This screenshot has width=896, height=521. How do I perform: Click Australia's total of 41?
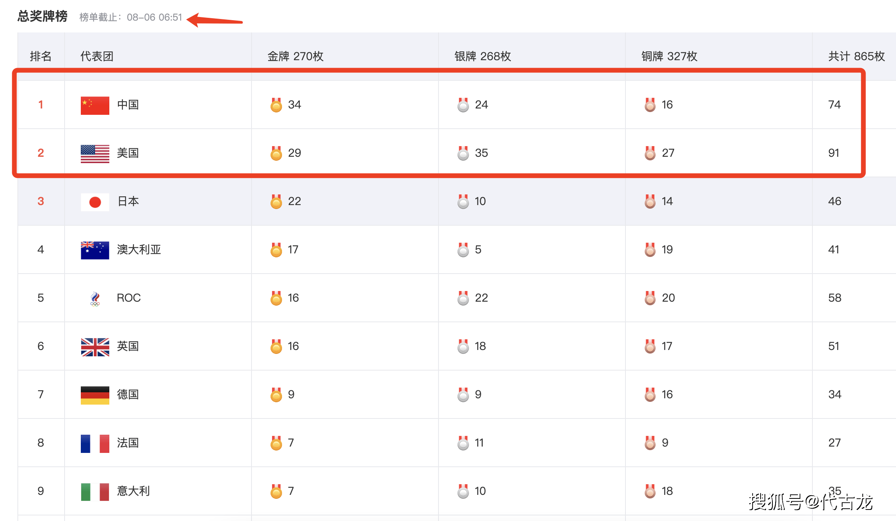click(834, 249)
